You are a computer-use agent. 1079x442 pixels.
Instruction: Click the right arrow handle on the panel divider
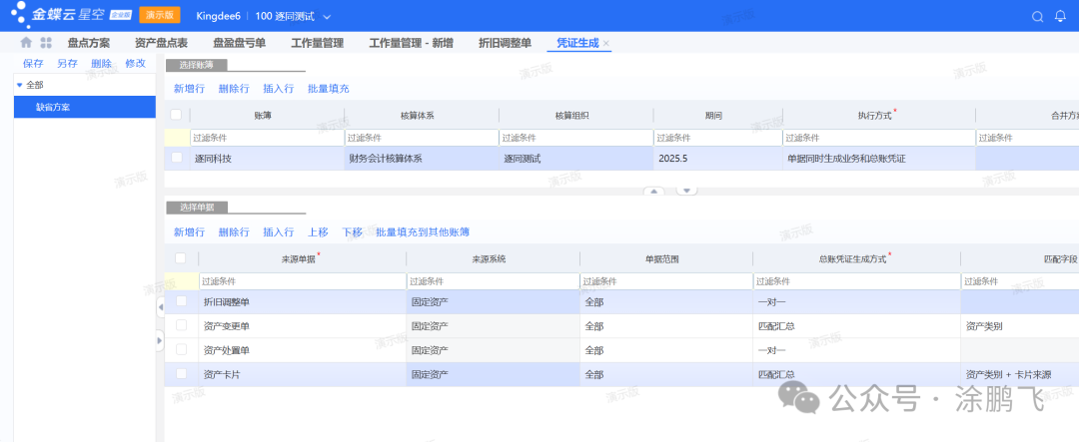click(x=160, y=341)
